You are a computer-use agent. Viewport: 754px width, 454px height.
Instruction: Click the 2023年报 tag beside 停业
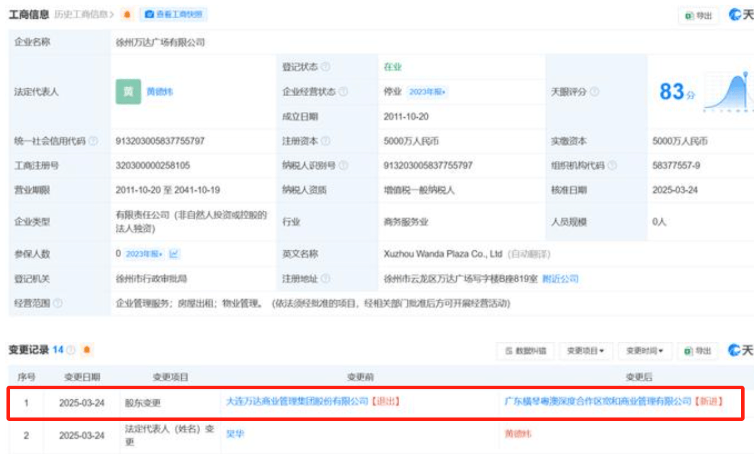pos(427,92)
